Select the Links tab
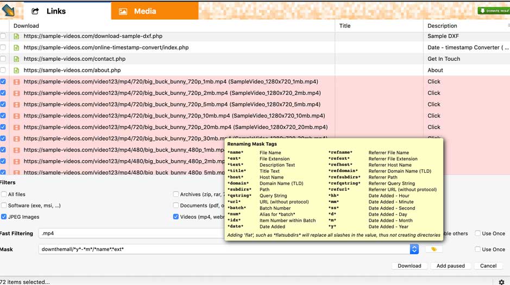This screenshot has width=510, height=285. pyautogui.click(x=55, y=11)
